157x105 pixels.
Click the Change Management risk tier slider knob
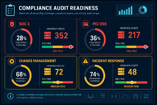(58, 82)
